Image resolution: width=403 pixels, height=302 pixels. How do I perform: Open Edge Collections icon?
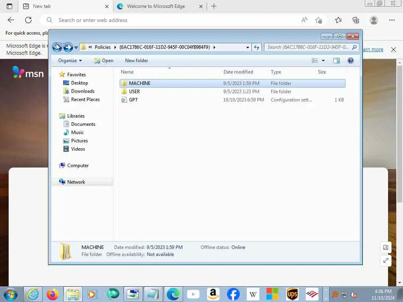click(x=356, y=20)
